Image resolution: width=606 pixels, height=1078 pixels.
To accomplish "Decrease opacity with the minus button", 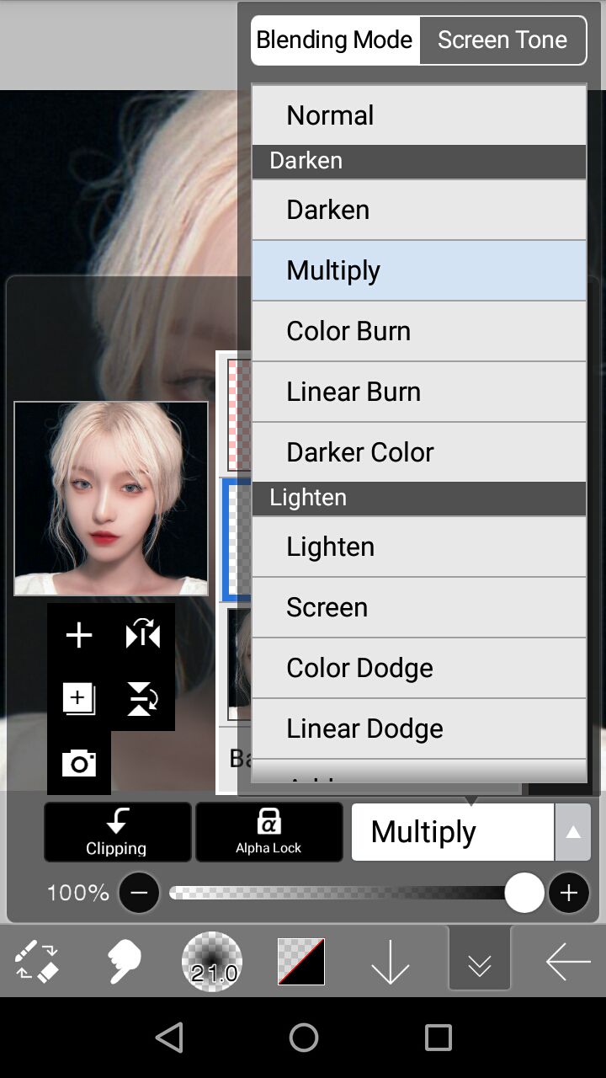I will [139, 893].
